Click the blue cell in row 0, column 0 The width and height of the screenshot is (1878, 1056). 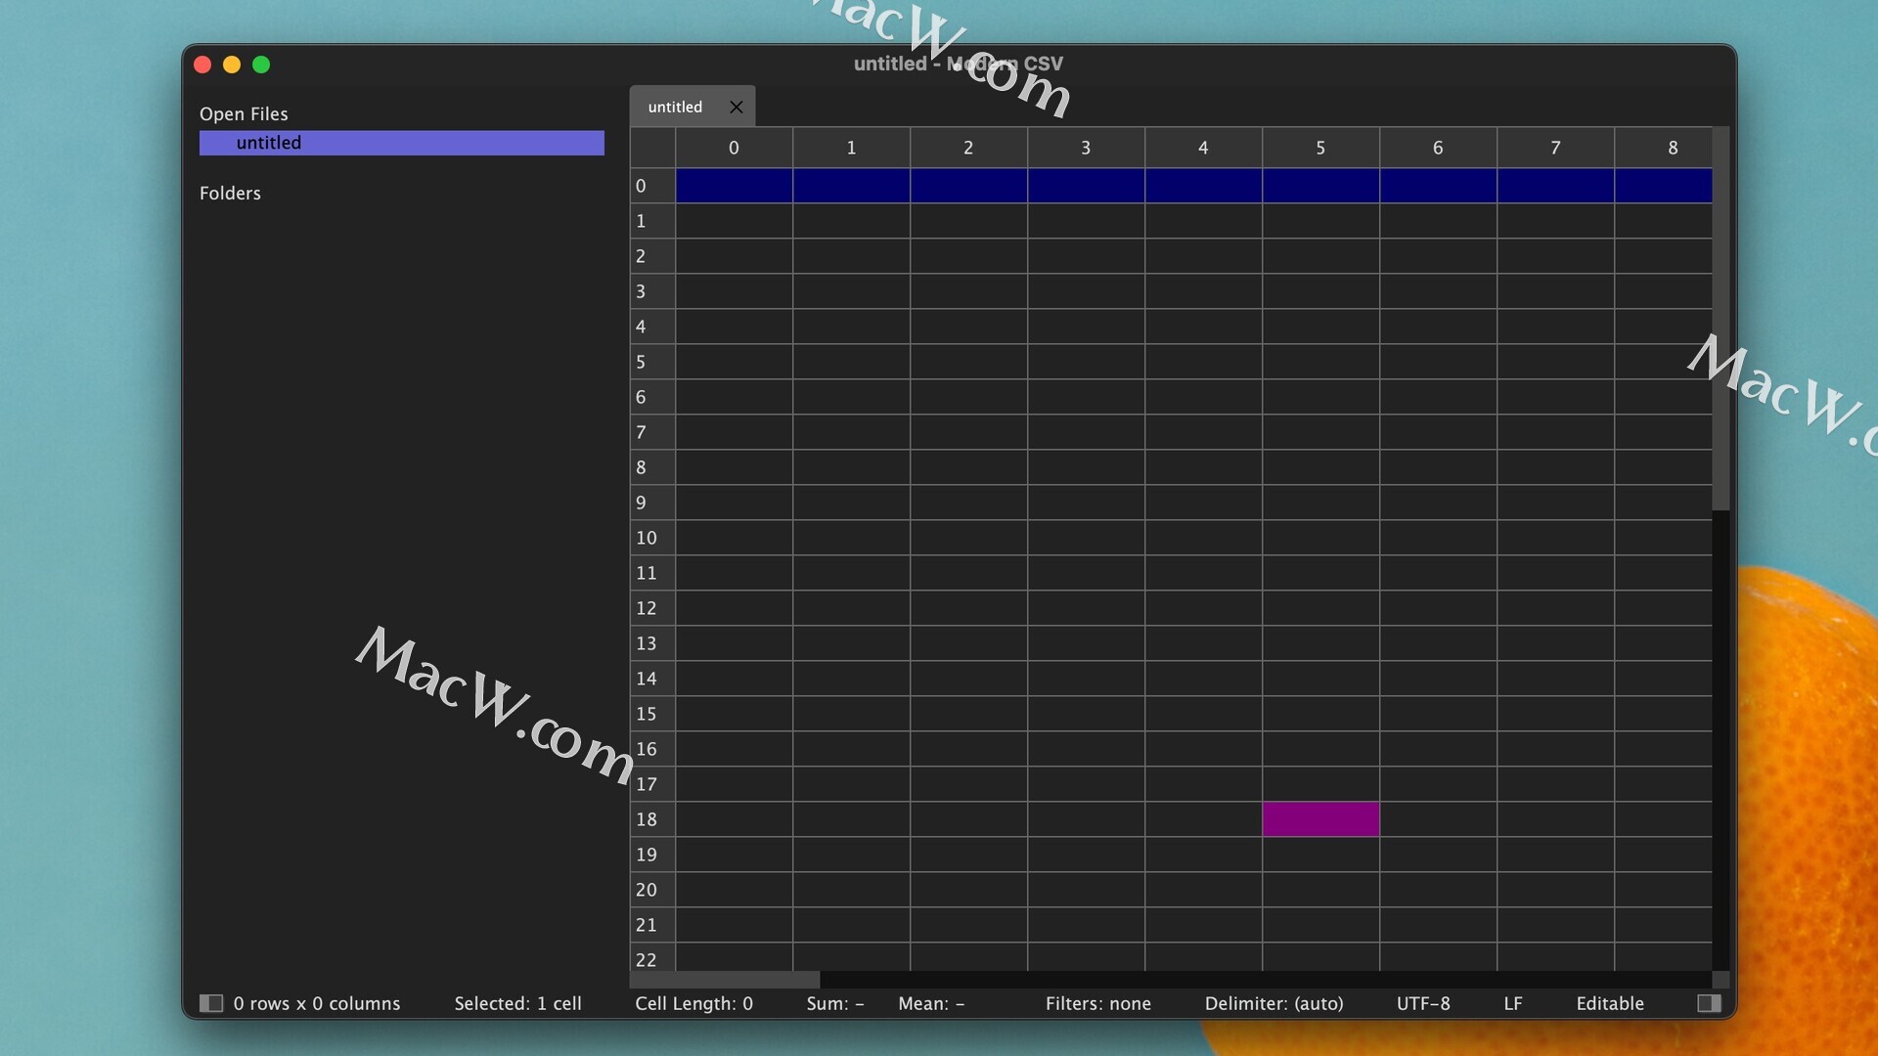click(734, 186)
